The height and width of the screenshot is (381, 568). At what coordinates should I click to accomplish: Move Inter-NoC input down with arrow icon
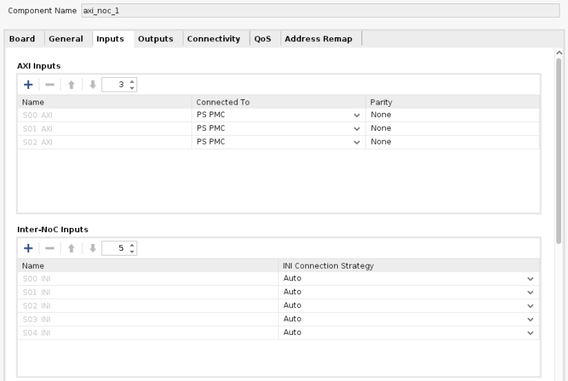90,248
